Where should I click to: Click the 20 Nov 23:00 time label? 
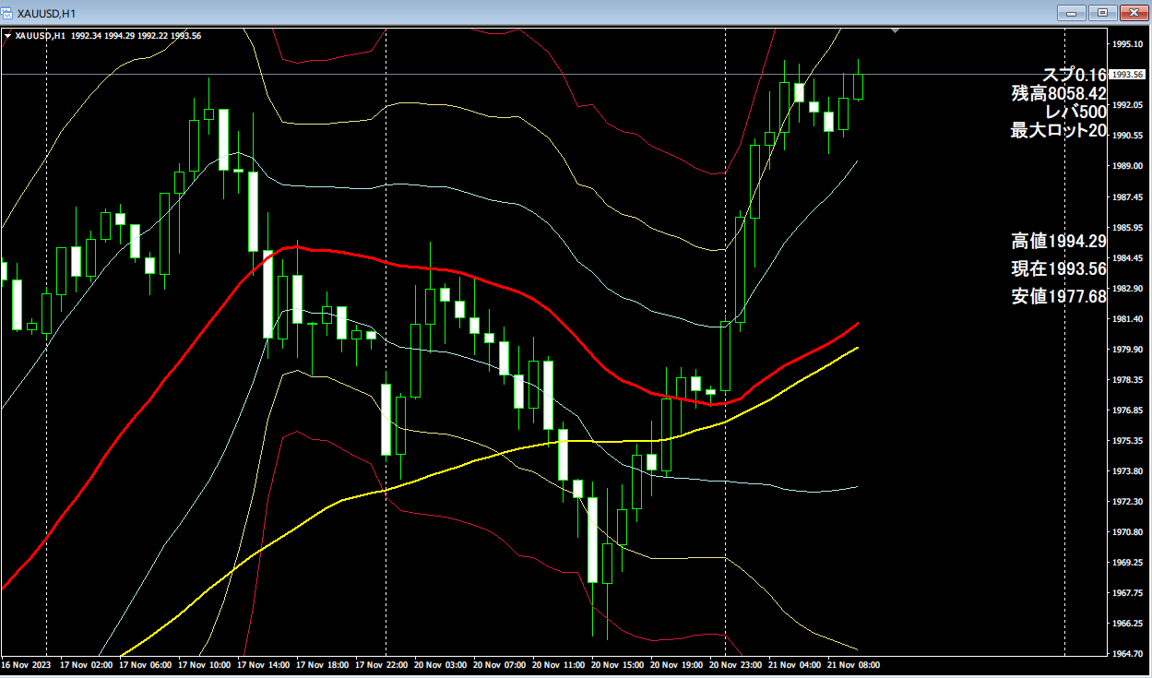735,664
